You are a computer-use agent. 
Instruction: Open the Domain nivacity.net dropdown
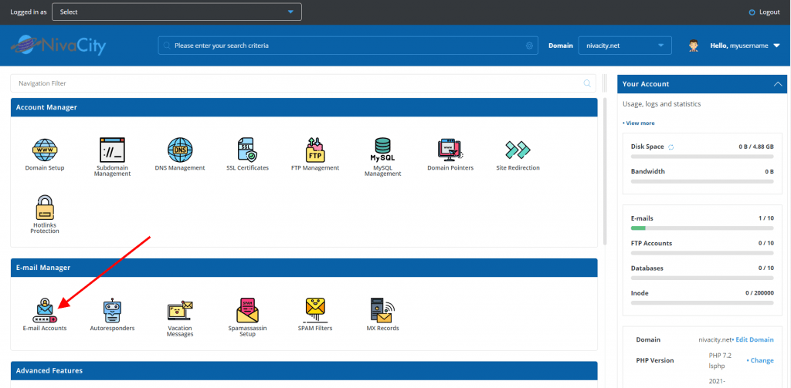(x=625, y=46)
